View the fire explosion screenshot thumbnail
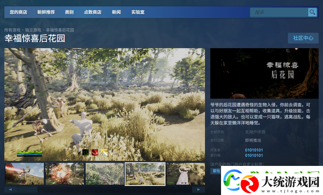This screenshot has width=323, height=195. (x=65, y=174)
